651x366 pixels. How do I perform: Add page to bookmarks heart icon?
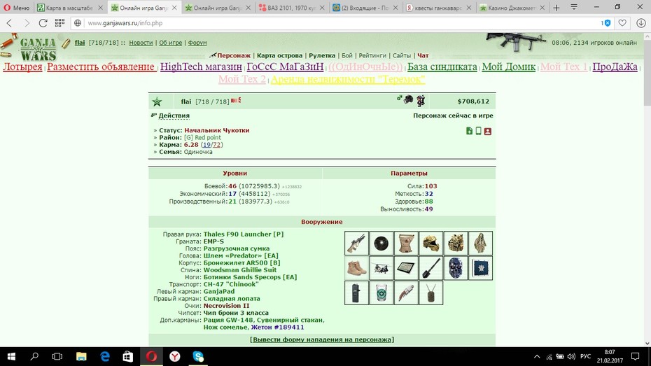coord(622,23)
